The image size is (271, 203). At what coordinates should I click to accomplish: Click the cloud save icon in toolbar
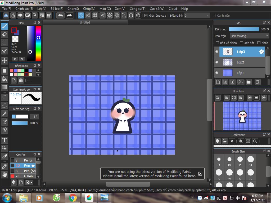coord(6,16)
